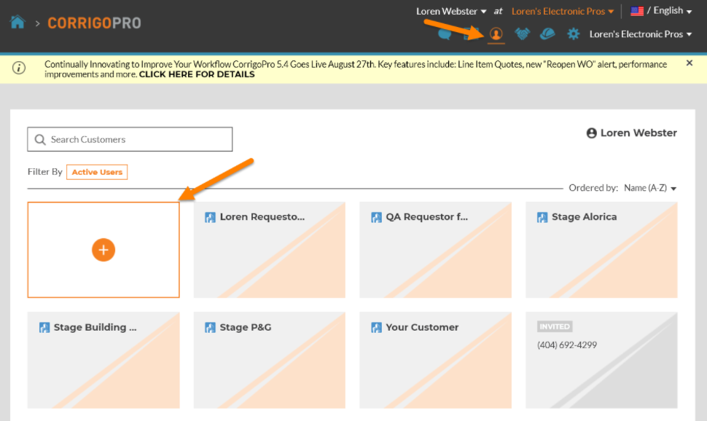
Task: Select the INVITED customer with phone (404) 692-4299
Action: tap(601, 360)
